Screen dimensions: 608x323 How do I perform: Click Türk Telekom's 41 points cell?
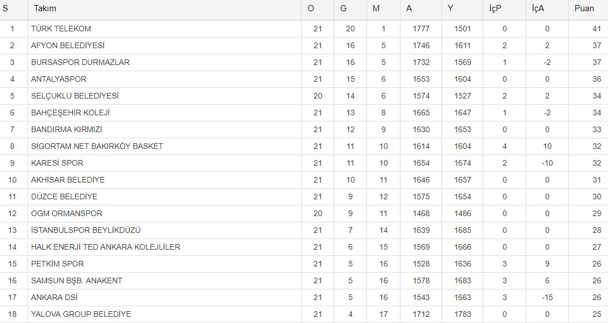(x=596, y=29)
